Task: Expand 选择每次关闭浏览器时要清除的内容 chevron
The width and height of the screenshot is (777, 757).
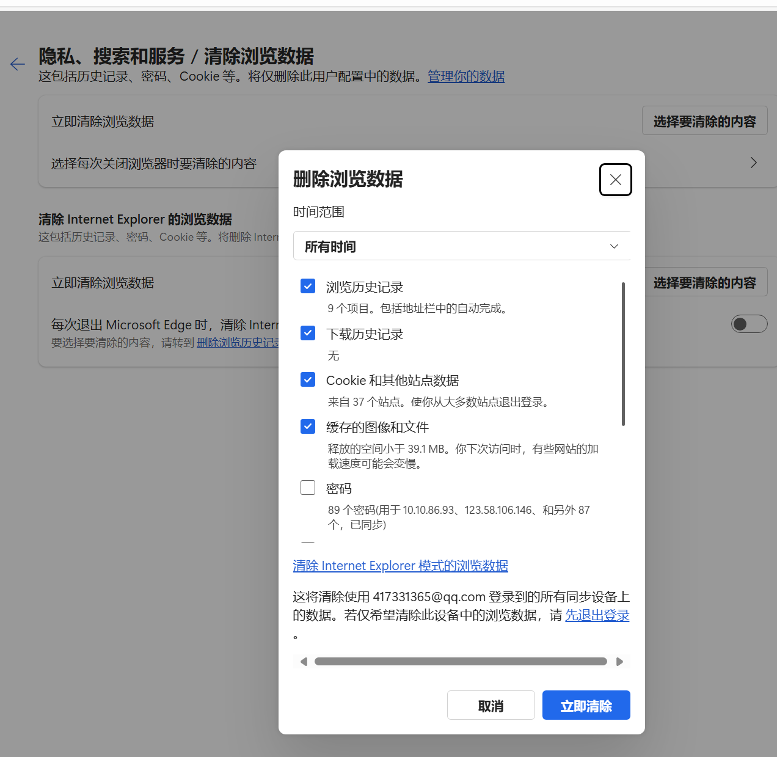Action: (753, 163)
